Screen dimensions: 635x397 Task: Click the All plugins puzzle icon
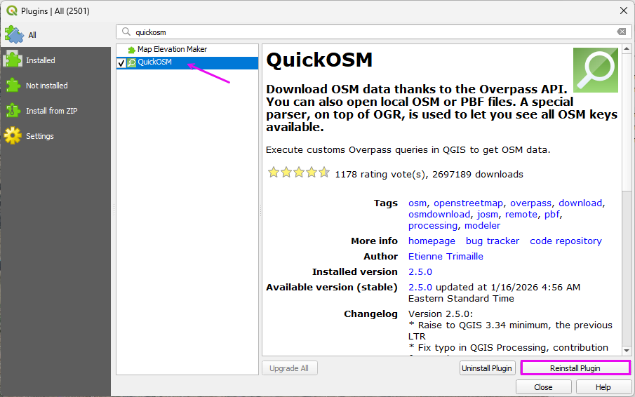[13, 34]
